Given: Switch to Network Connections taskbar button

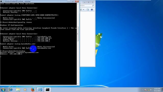Looking at the screenshot, I should coord(40,90).
